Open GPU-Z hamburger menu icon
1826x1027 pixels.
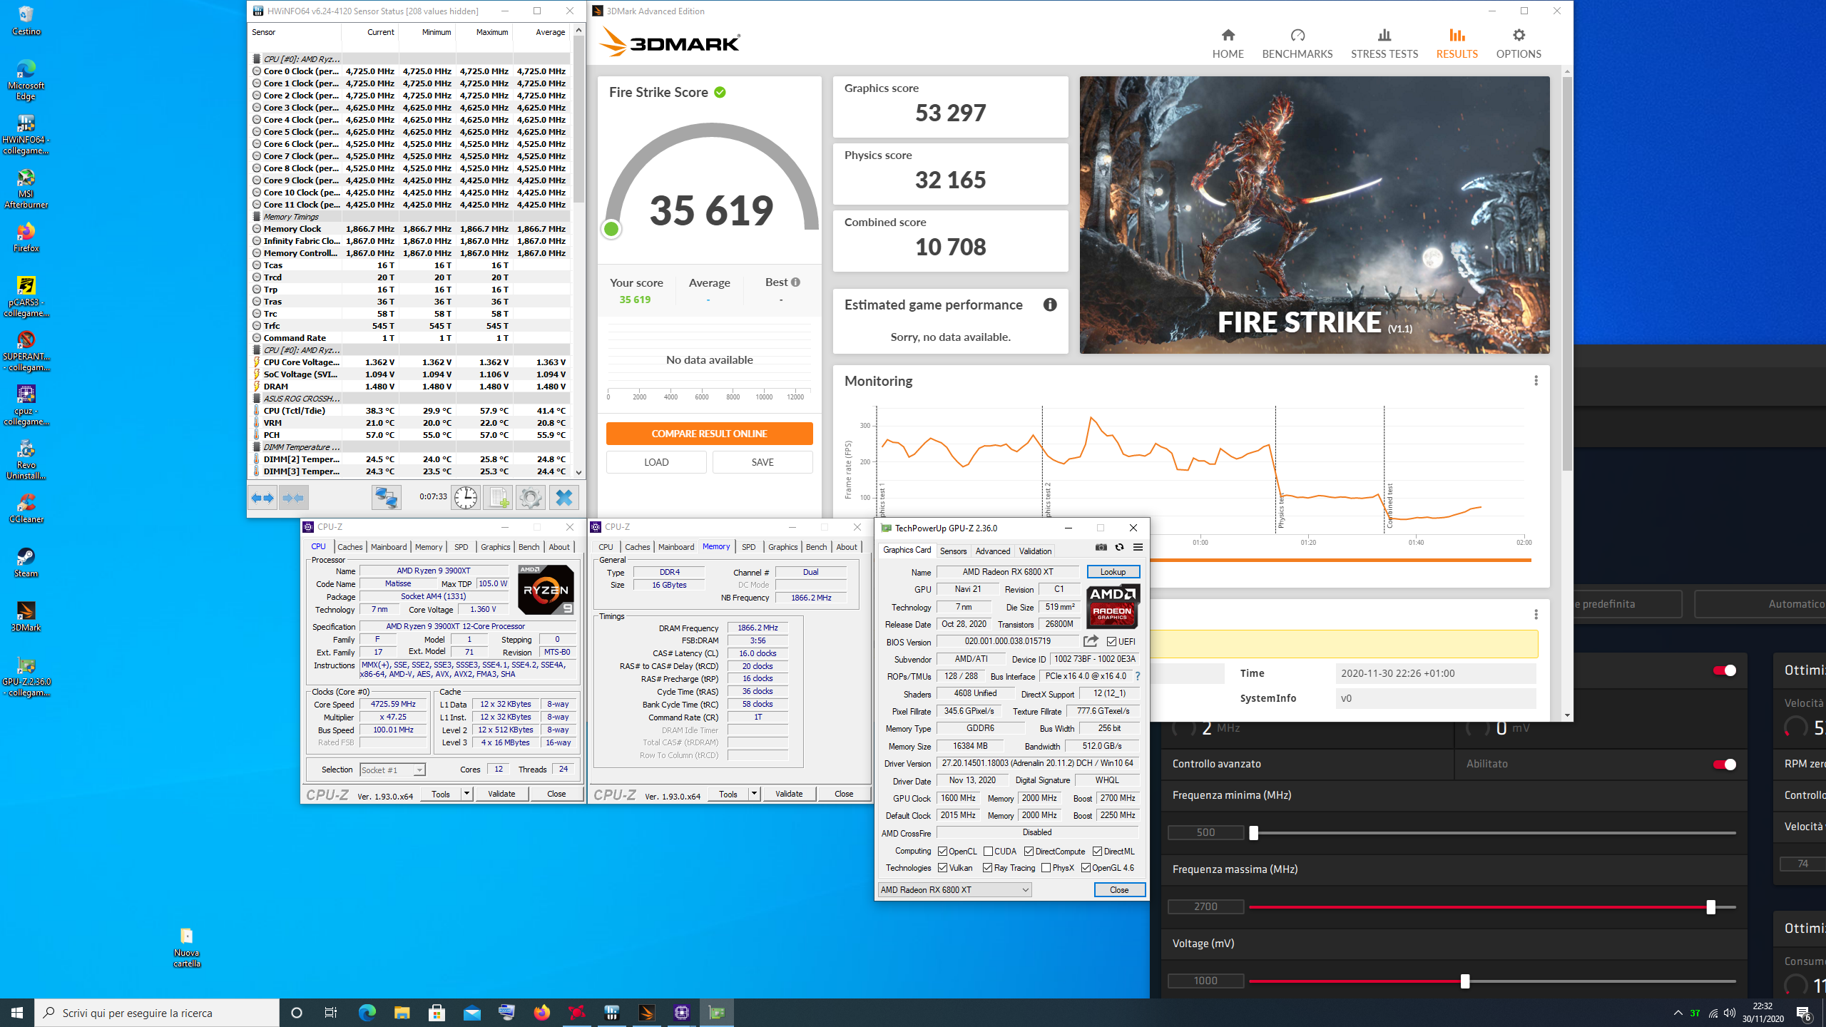1138,547
